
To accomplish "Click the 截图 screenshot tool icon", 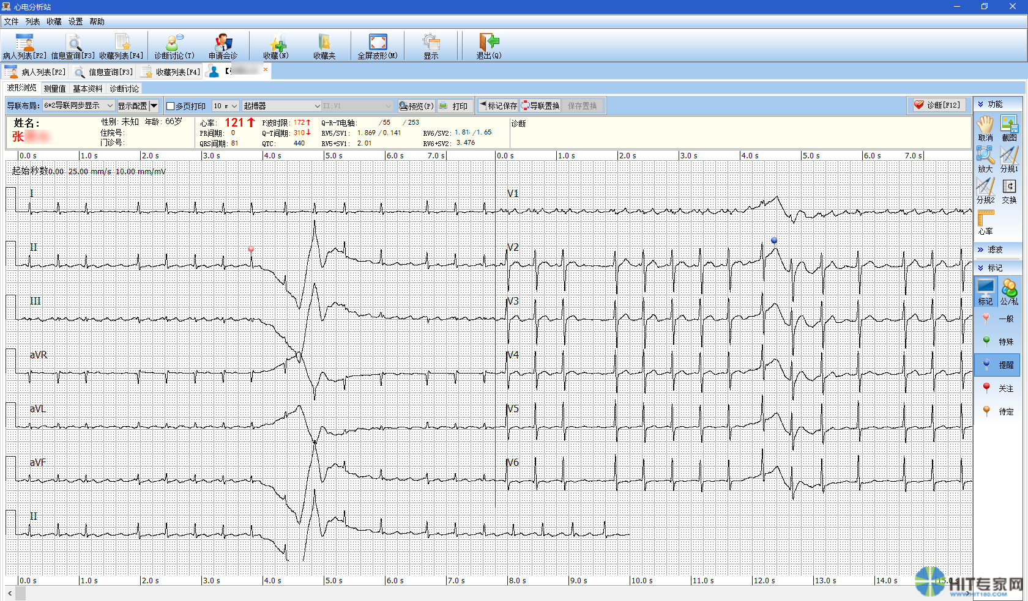I will (x=1009, y=126).
